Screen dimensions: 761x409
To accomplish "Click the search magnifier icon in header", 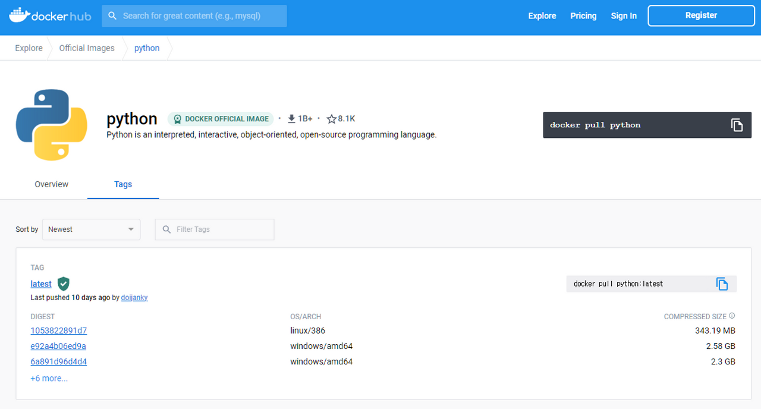I will [112, 16].
